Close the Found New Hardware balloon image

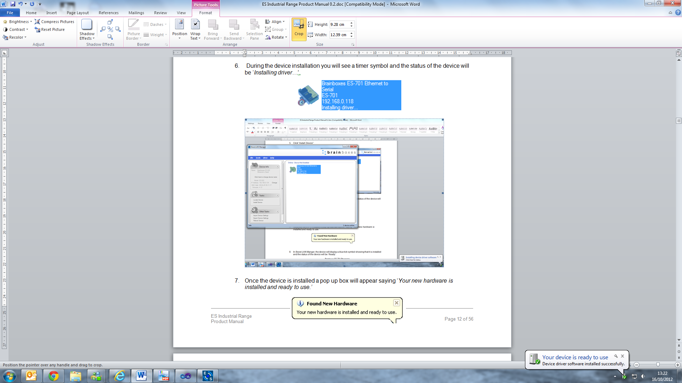(x=396, y=303)
